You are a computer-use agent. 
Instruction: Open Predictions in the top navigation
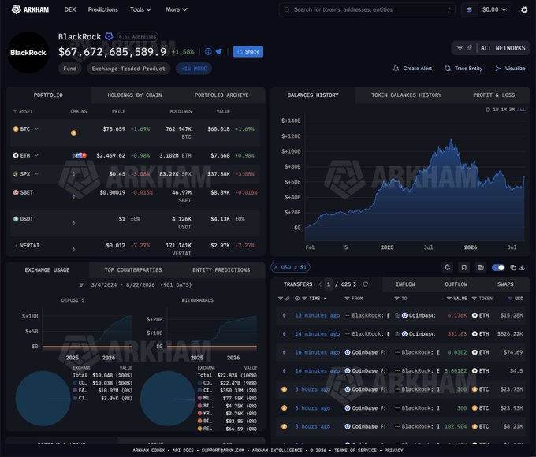[x=103, y=9]
